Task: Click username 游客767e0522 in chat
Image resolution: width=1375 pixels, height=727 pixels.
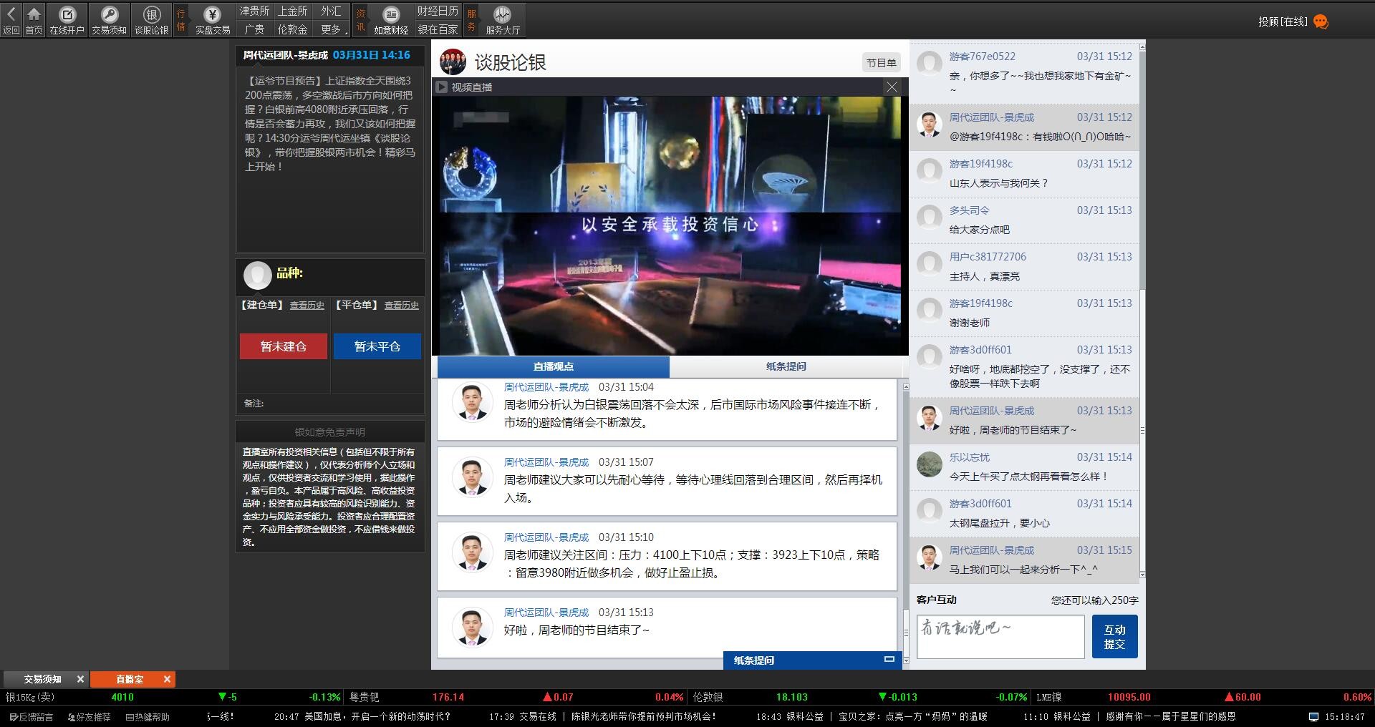Action: [x=983, y=57]
